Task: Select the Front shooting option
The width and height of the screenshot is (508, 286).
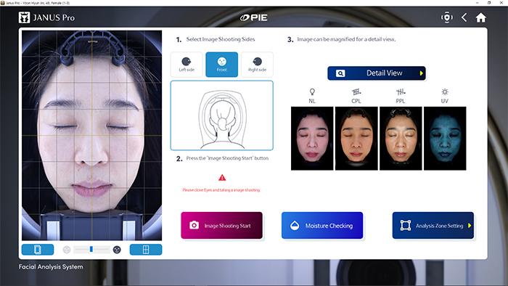Action: (x=222, y=65)
